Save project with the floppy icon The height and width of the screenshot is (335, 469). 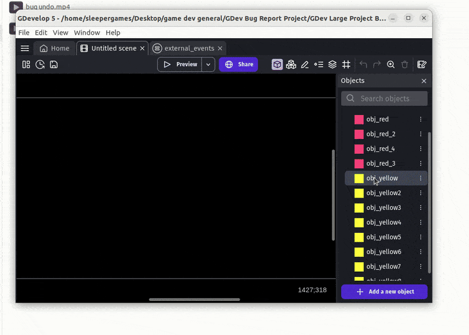point(53,65)
